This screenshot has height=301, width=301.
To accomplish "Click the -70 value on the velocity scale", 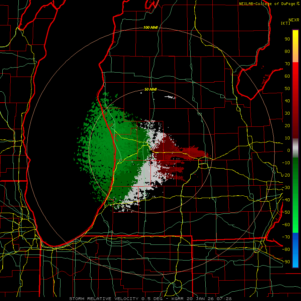I will [x=286, y=237].
